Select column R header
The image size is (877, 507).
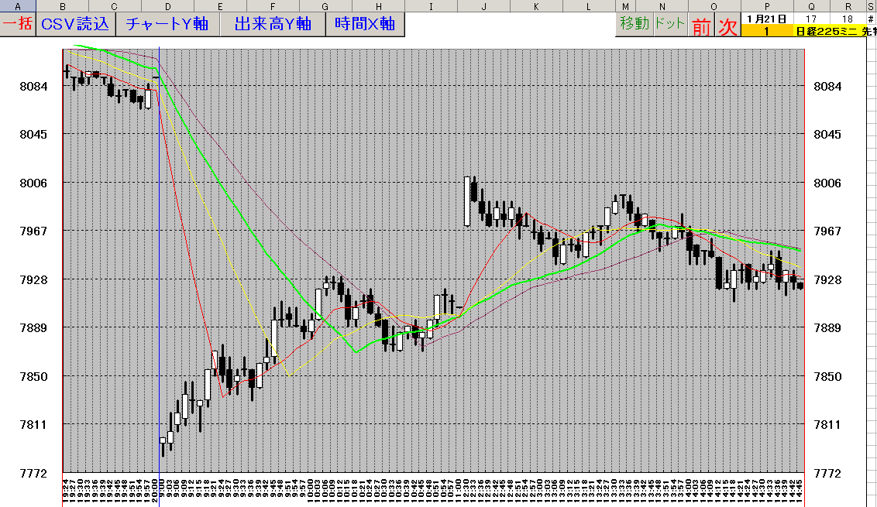pos(848,6)
